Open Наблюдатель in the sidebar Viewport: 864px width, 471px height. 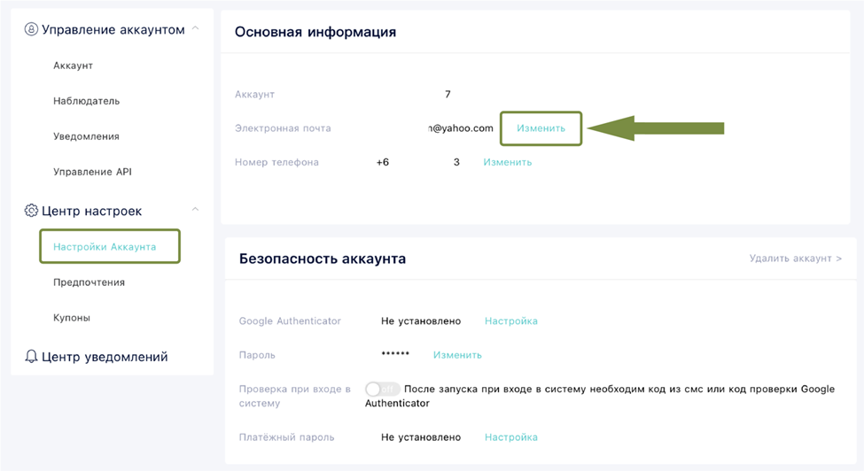[x=86, y=101]
